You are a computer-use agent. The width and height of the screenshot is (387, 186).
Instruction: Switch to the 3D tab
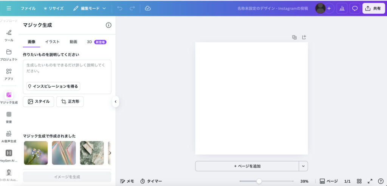[x=96, y=42]
